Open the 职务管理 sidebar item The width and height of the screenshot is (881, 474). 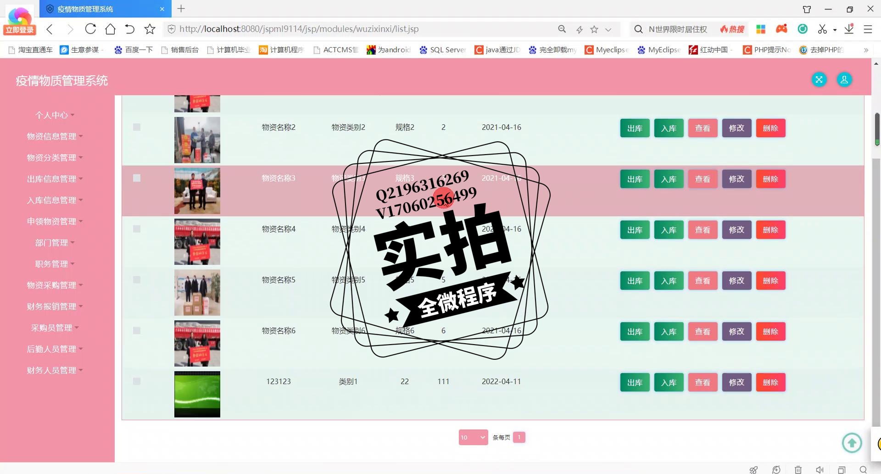click(55, 264)
